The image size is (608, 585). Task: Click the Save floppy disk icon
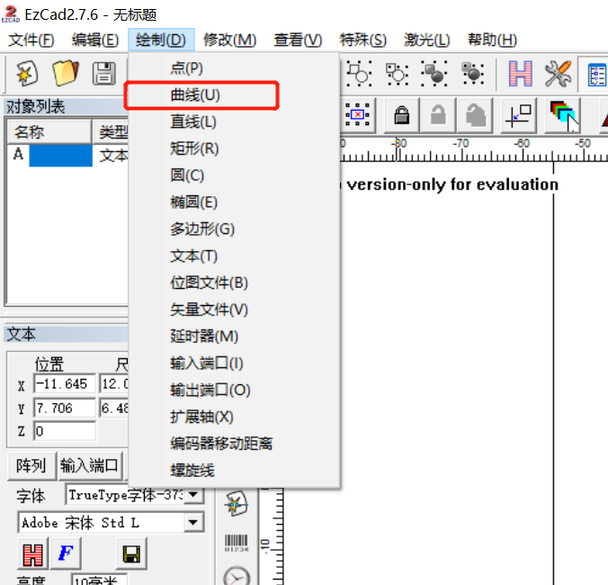[x=104, y=73]
